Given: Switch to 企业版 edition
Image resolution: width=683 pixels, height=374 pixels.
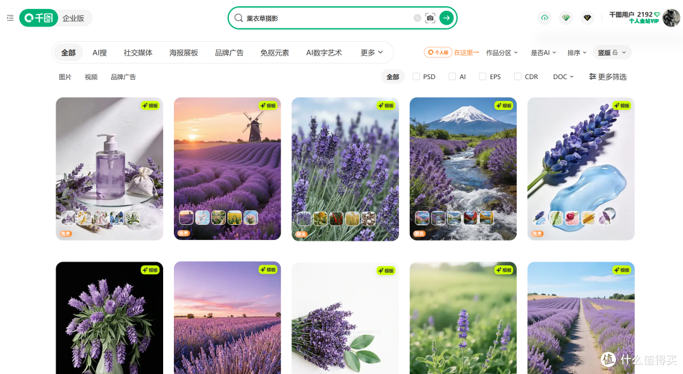Looking at the screenshot, I should [73, 18].
